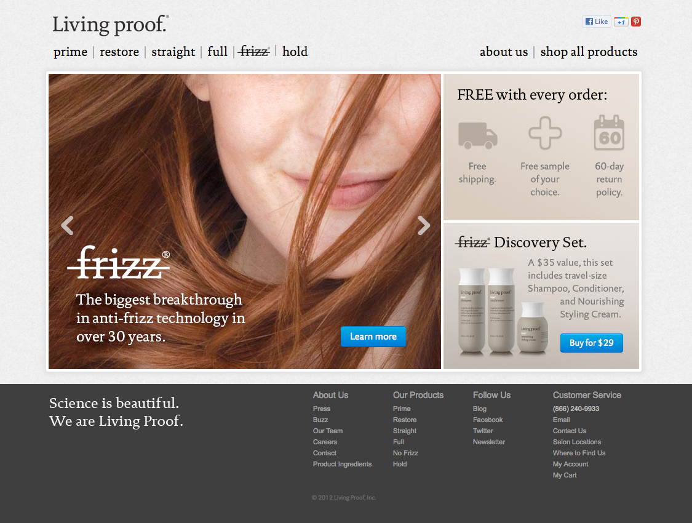The image size is (692, 523).
Task: Open the prime menu item
Action: 71,52
